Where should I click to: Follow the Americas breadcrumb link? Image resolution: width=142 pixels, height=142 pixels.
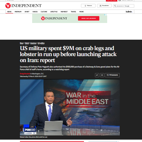[x=33, y=43]
